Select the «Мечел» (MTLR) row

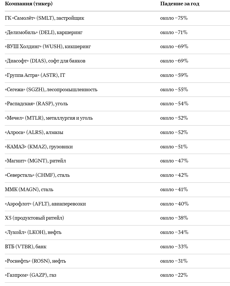[117, 118]
